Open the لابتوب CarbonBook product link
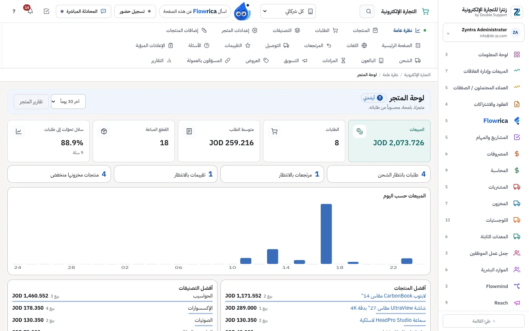Viewport: 529px width, 331px height. click(393, 296)
